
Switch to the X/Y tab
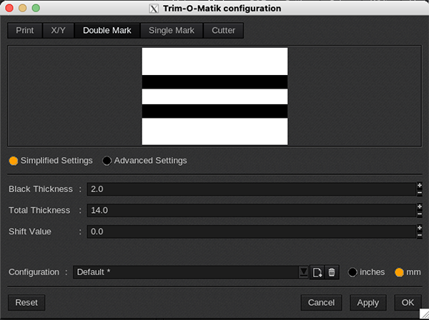click(59, 30)
